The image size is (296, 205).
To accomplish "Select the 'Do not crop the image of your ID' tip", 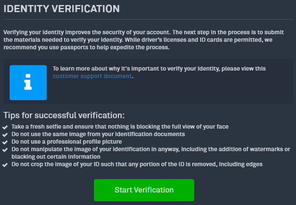I will (x=137, y=164).
